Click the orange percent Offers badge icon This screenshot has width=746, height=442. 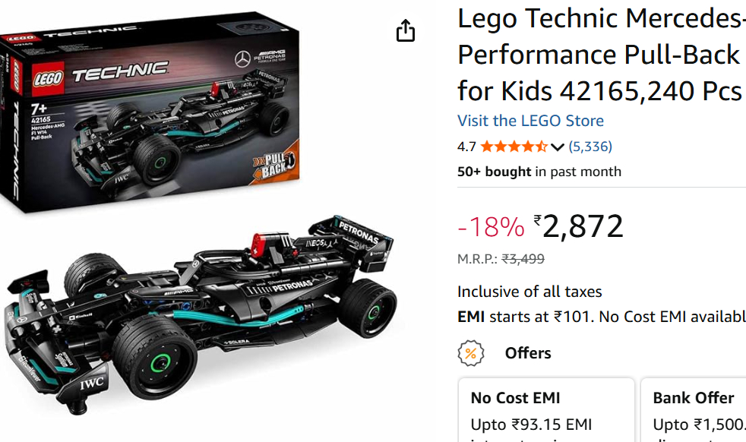coord(471,353)
